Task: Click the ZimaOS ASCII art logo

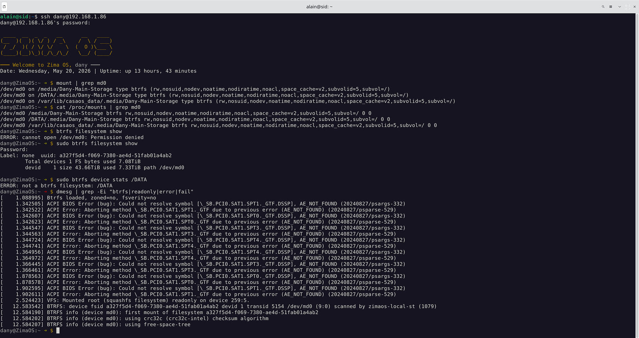Action: (56, 47)
